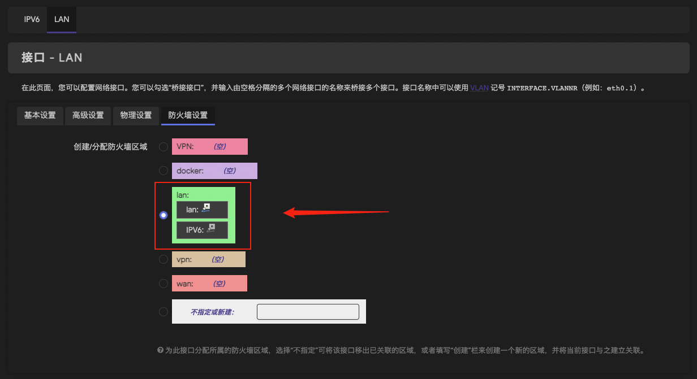This screenshot has height=379, width=697.
Task: Select the wan zone radio button
Action: pyautogui.click(x=164, y=284)
